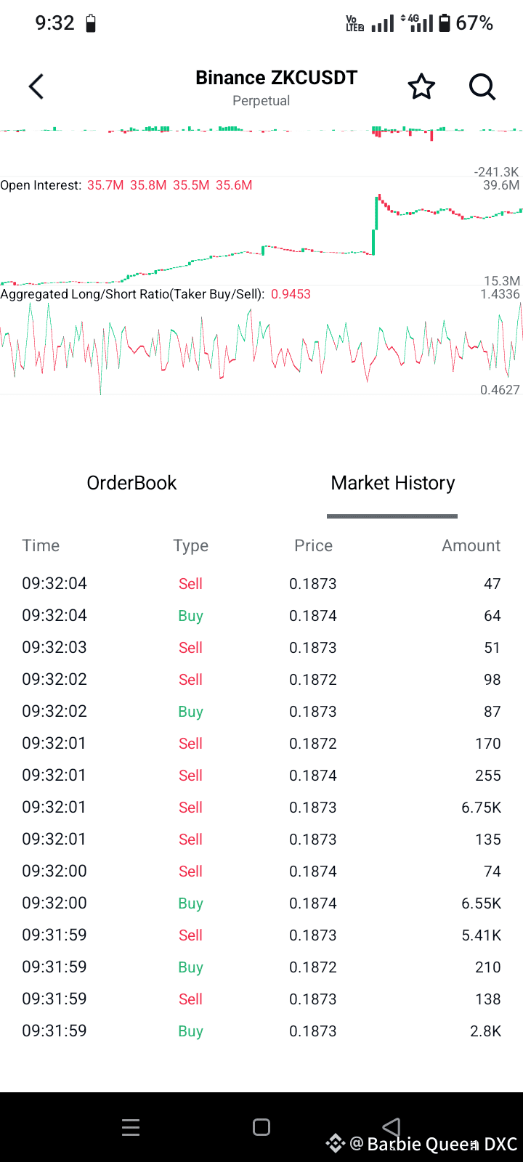Screen dimensions: 523x1162
Task: Tap the back arrow icon
Action: [36, 87]
